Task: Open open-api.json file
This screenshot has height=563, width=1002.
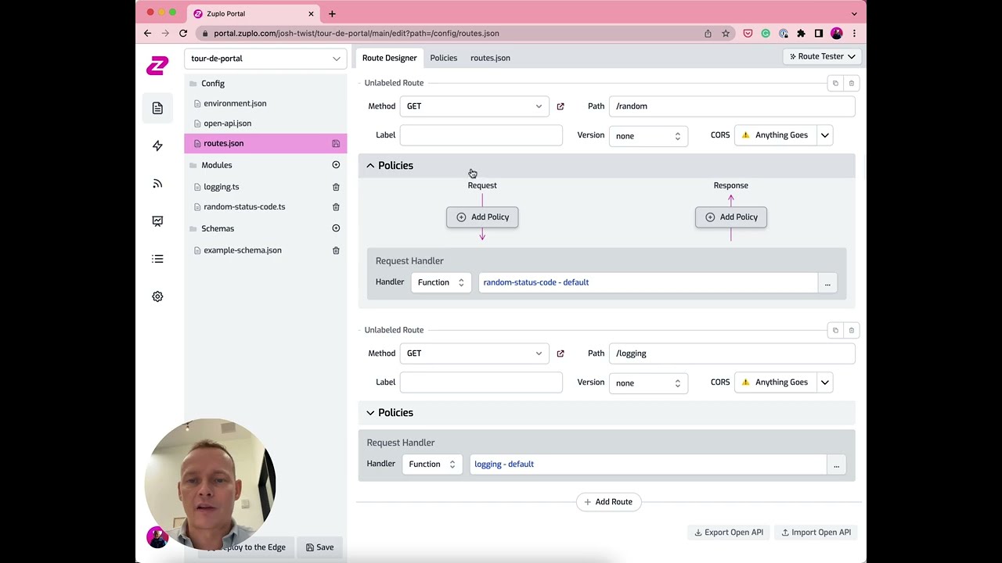Action: (227, 124)
